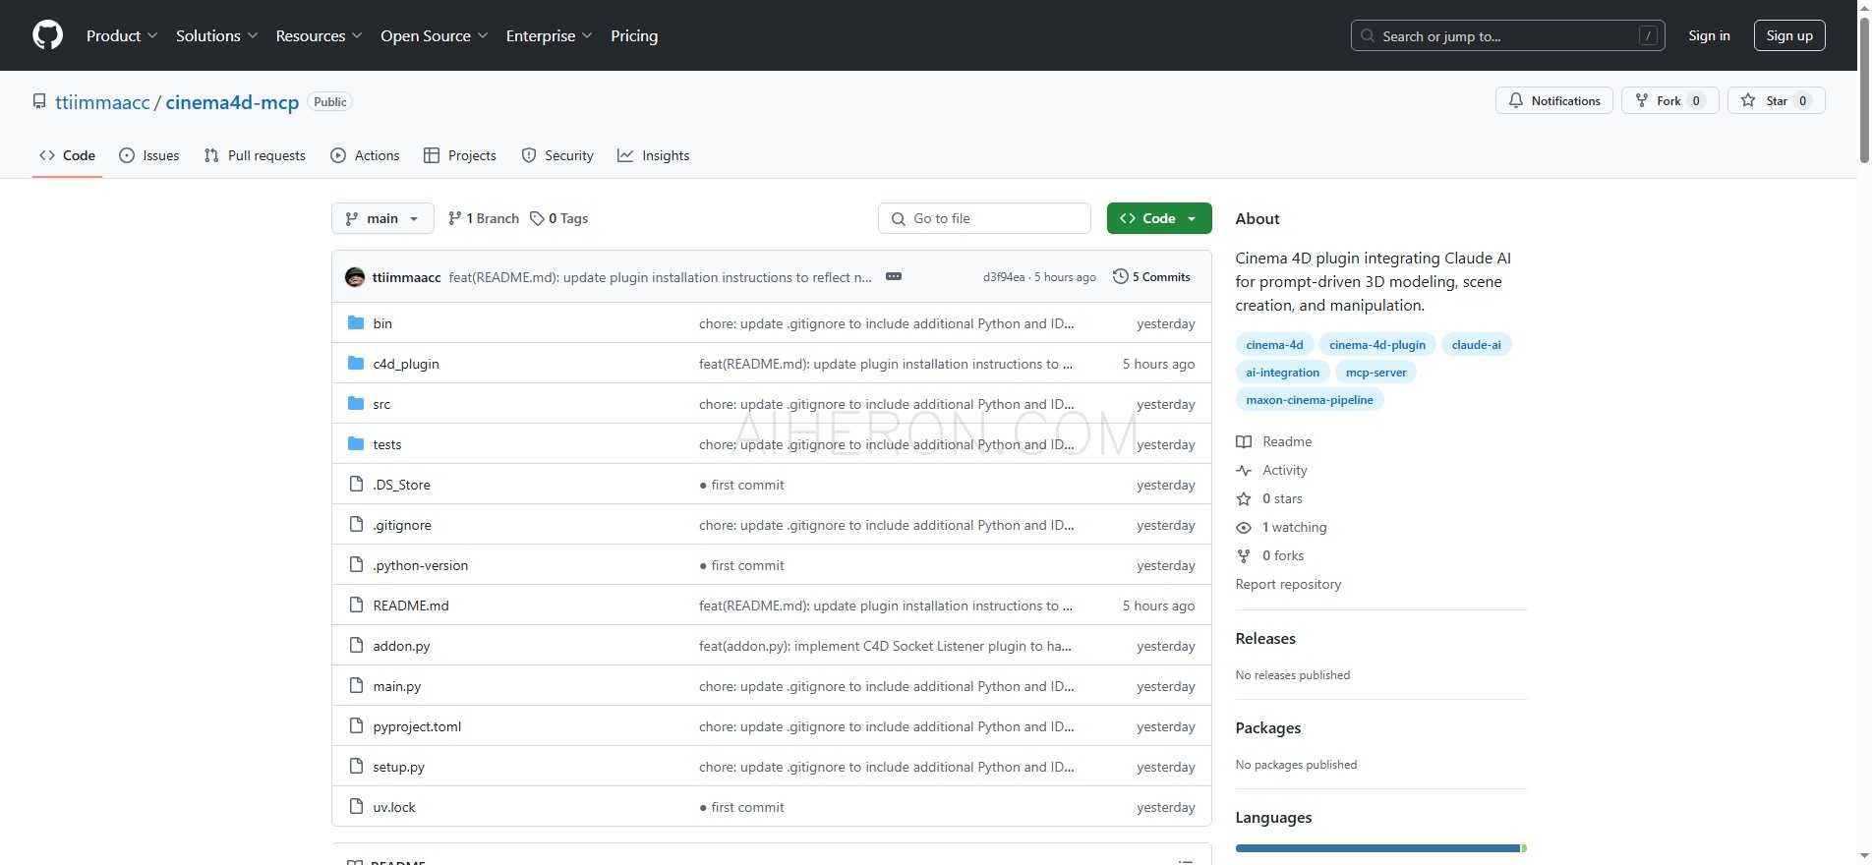
Task: Open the ai-integration topic tag
Action: click(1282, 373)
